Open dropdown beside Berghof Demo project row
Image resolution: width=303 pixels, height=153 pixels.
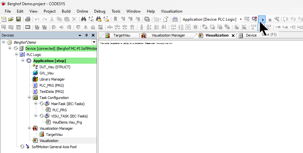94,42
